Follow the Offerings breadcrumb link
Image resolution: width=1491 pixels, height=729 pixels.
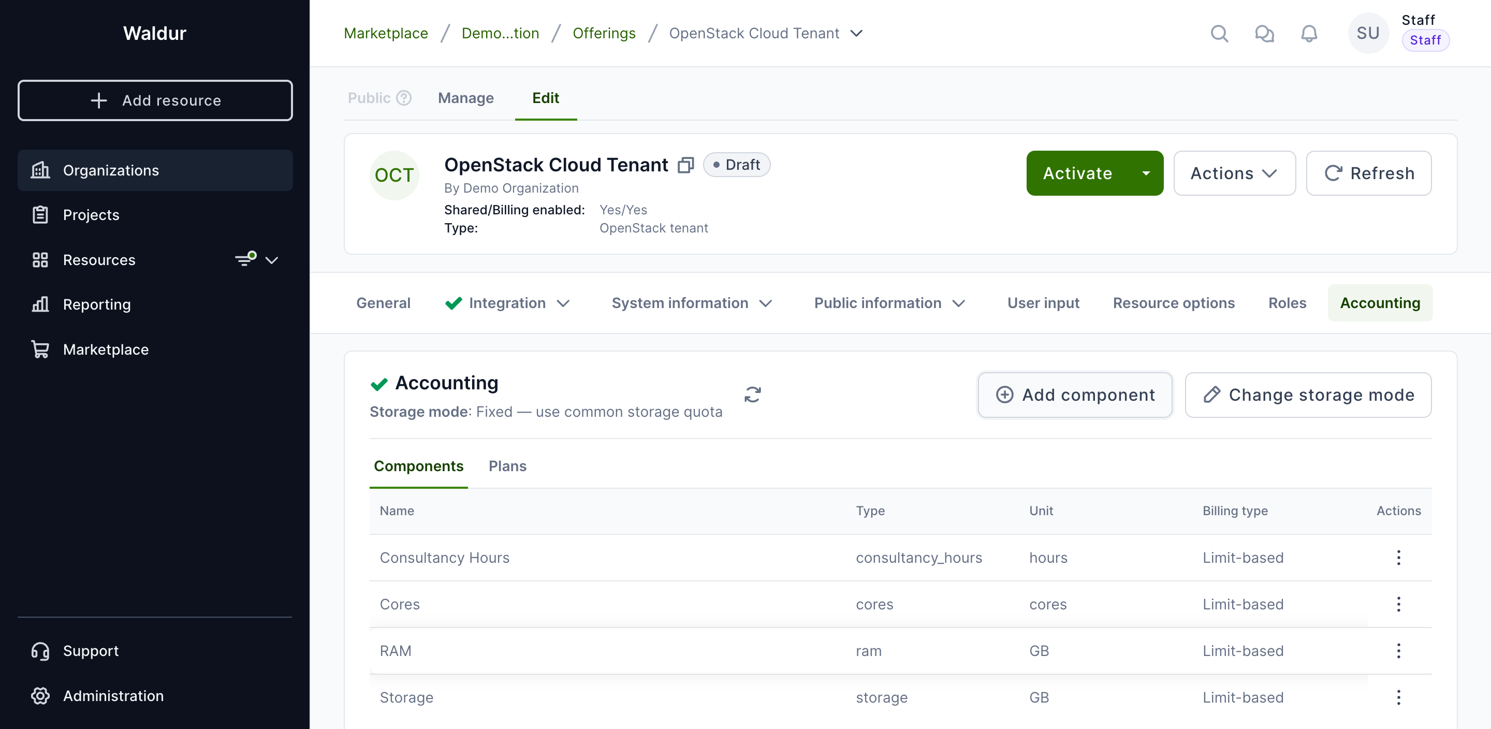coord(604,34)
